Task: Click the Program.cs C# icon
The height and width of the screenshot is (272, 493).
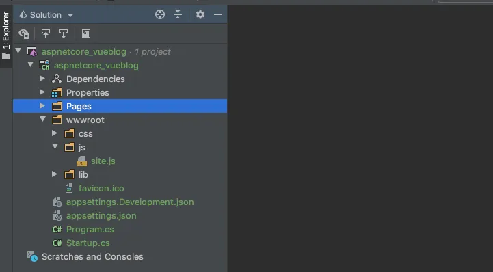Action: click(57, 229)
